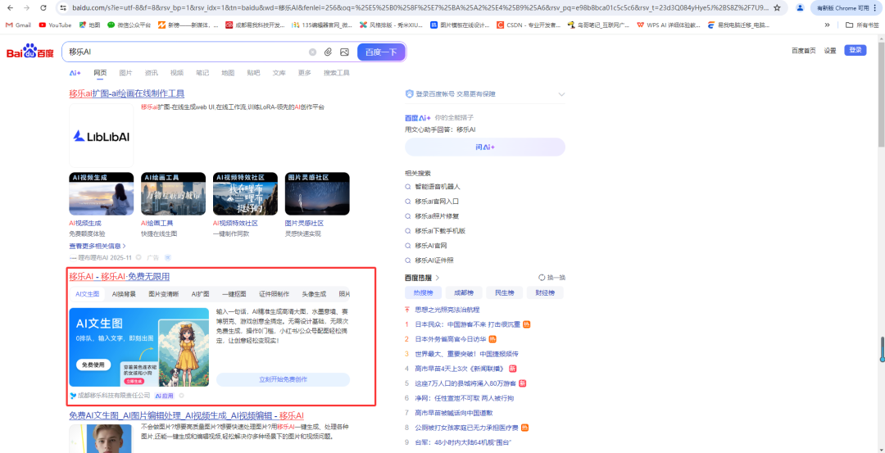Screen dimensions: 885x453
Task: Open the 135编辑器官网 bookmark
Action: click(x=322, y=25)
